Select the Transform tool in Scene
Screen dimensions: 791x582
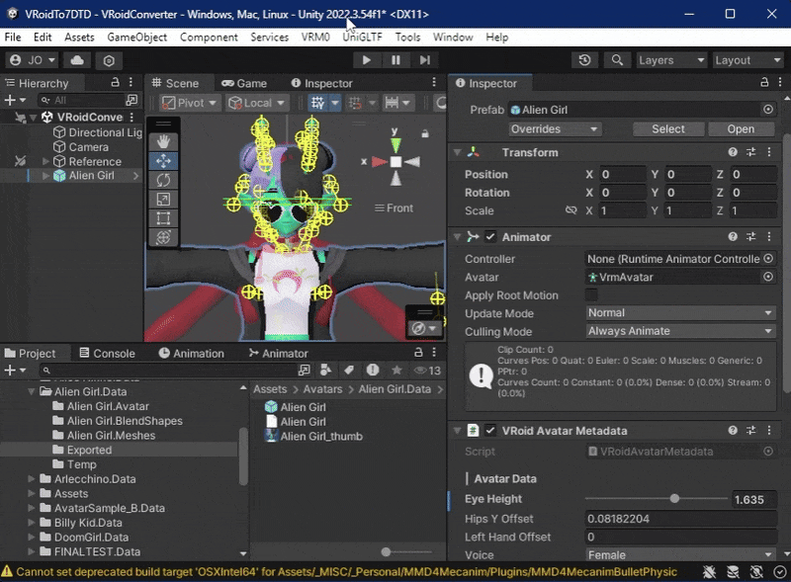[x=163, y=237]
